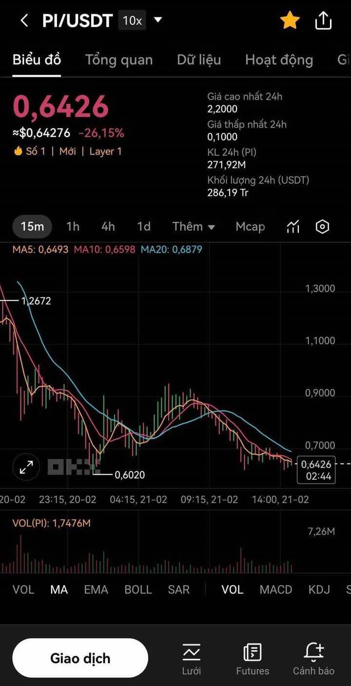Image resolution: width=351 pixels, height=686 pixels.
Task: Open the Thêm timeframe dropdown
Action: (194, 227)
